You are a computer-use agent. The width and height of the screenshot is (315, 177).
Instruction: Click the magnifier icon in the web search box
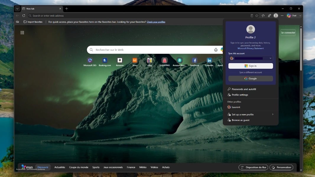tap(91, 50)
